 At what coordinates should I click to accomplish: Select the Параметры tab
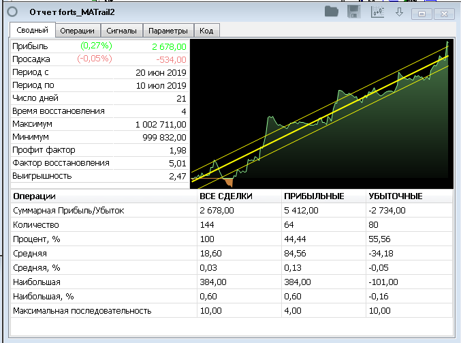[x=168, y=31]
